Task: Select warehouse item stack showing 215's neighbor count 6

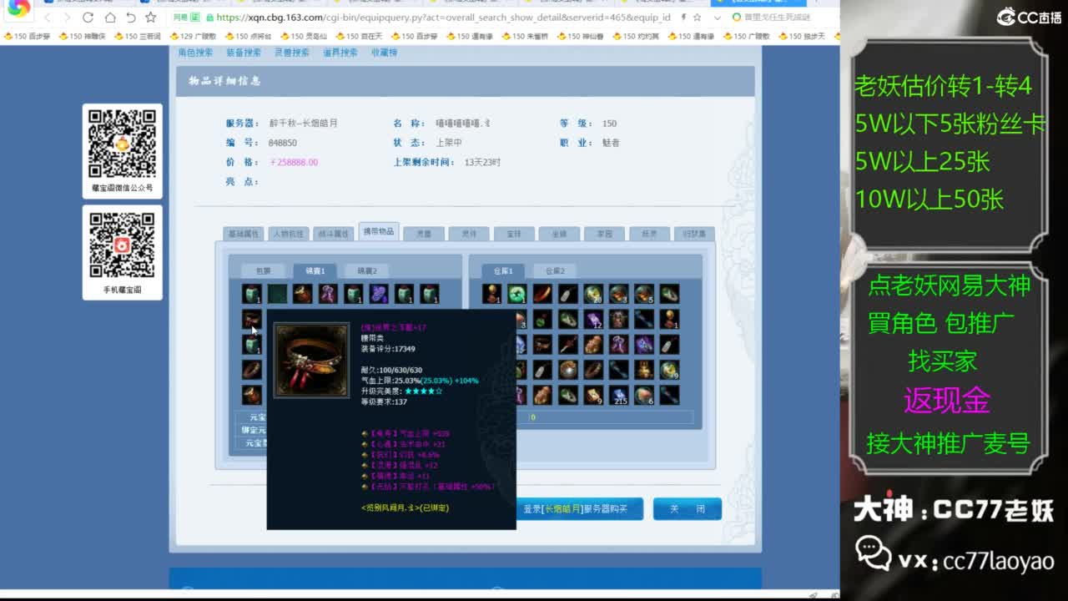Action: (643, 395)
